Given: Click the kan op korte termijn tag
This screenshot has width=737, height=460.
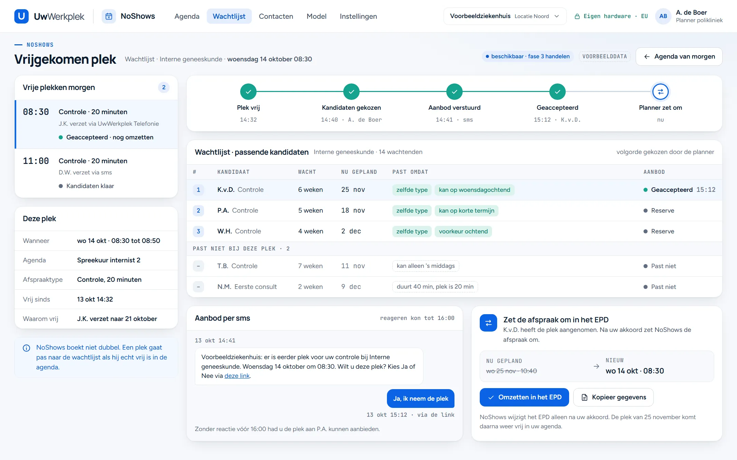Looking at the screenshot, I should tap(466, 211).
